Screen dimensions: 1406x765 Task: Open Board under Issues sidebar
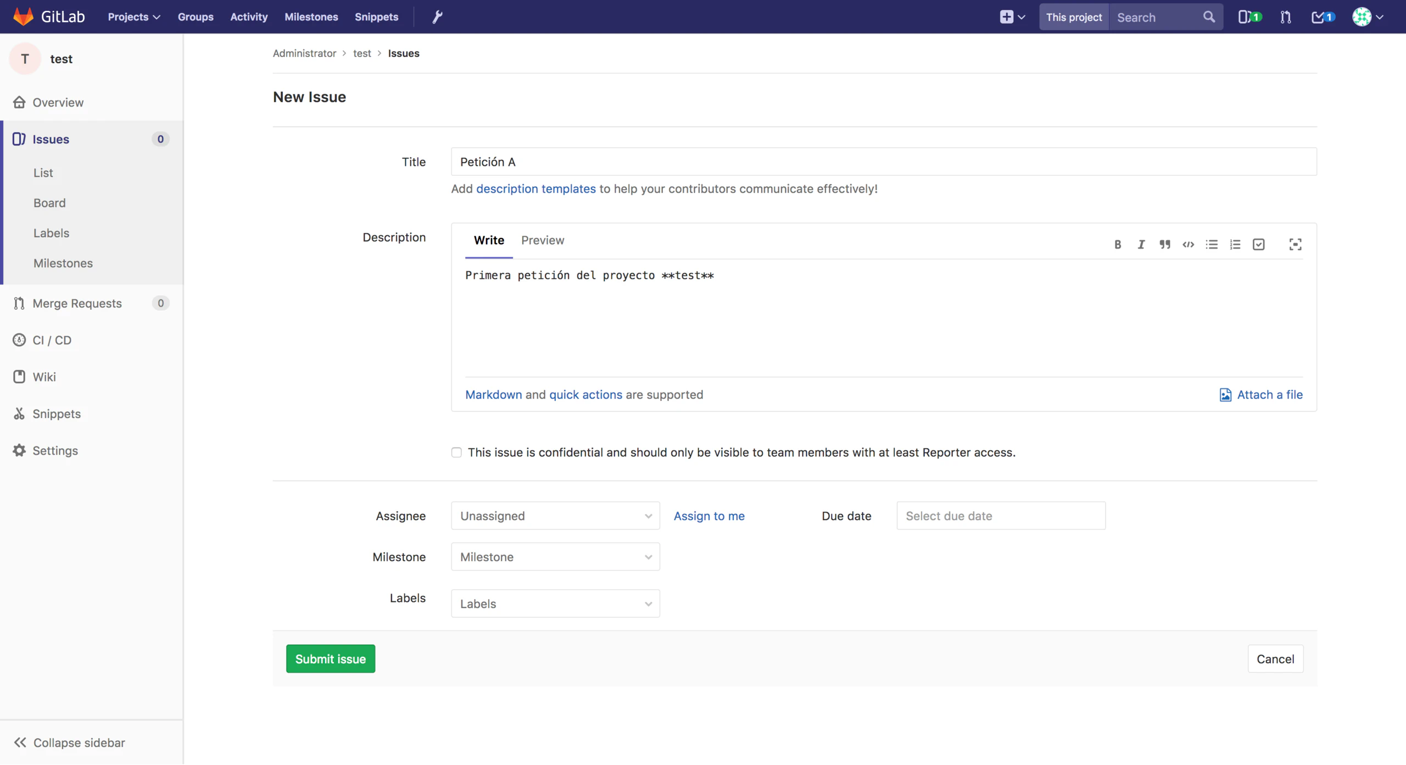pyautogui.click(x=49, y=203)
